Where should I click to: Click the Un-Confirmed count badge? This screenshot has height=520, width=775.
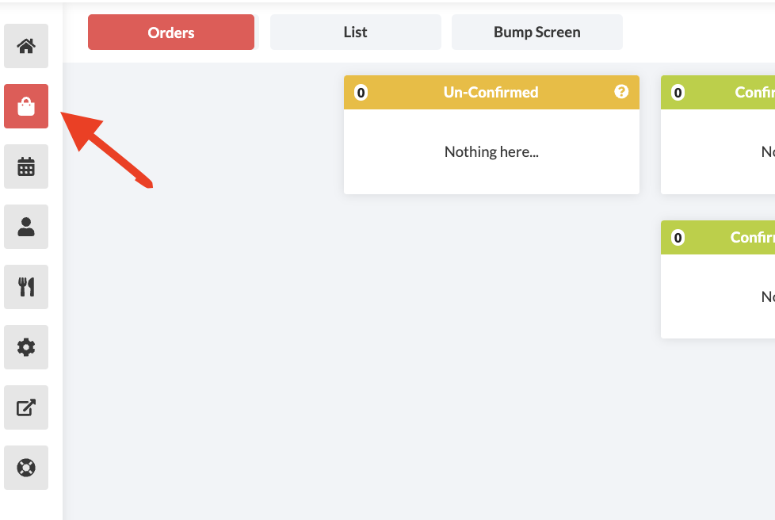(361, 93)
